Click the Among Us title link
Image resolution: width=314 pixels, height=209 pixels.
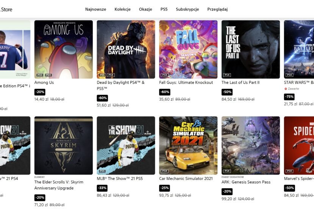(44, 83)
